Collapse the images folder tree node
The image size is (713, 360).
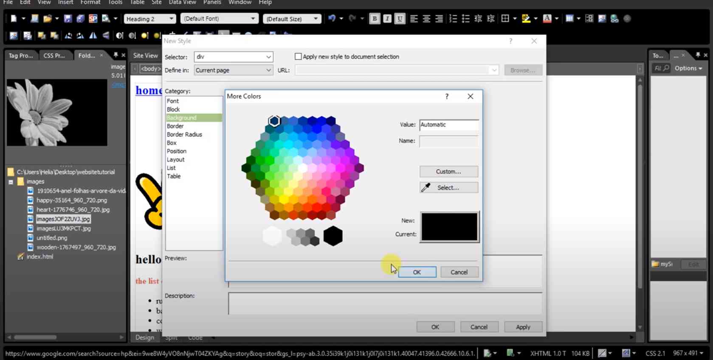[x=11, y=182]
